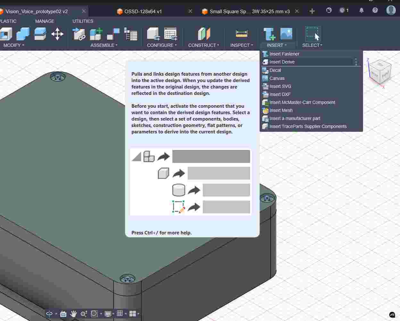400x321 pixels.
Task: Click the Insert Canvas picture toolbar icon
Action: click(x=286, y=34)
